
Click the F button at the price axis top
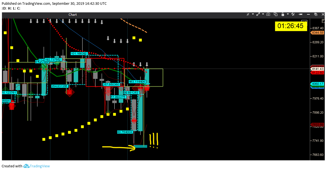323,21
